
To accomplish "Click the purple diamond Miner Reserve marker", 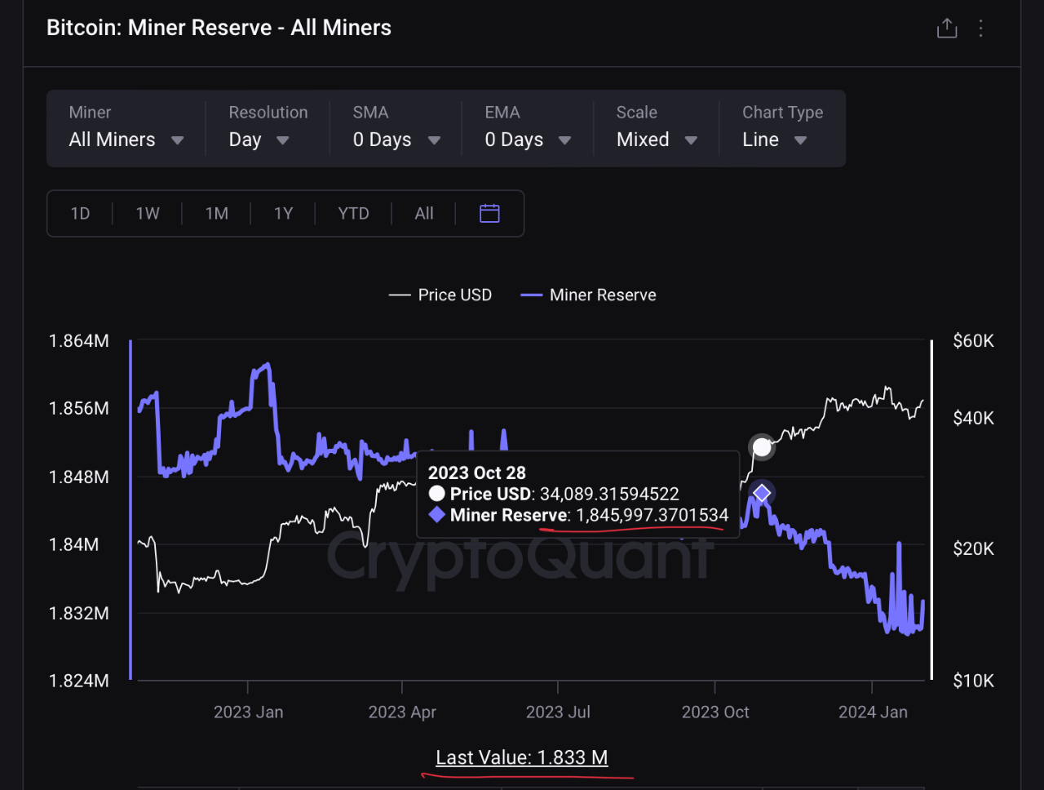I will pos(762,493).
